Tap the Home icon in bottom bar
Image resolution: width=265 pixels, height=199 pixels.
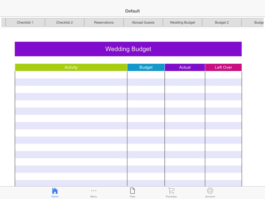[55, 191]
